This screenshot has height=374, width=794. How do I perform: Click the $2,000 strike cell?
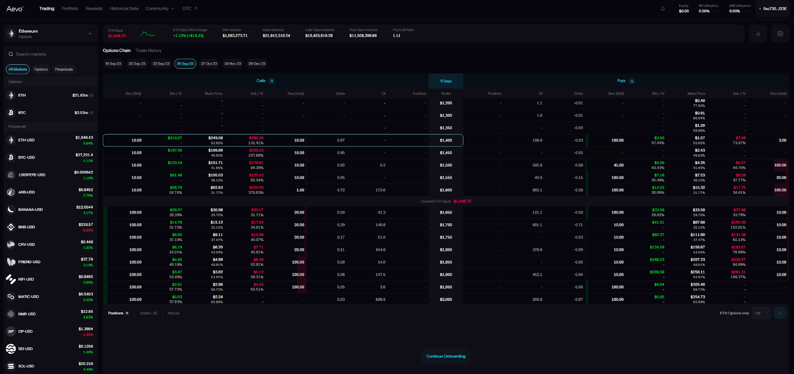coord(446,299)
